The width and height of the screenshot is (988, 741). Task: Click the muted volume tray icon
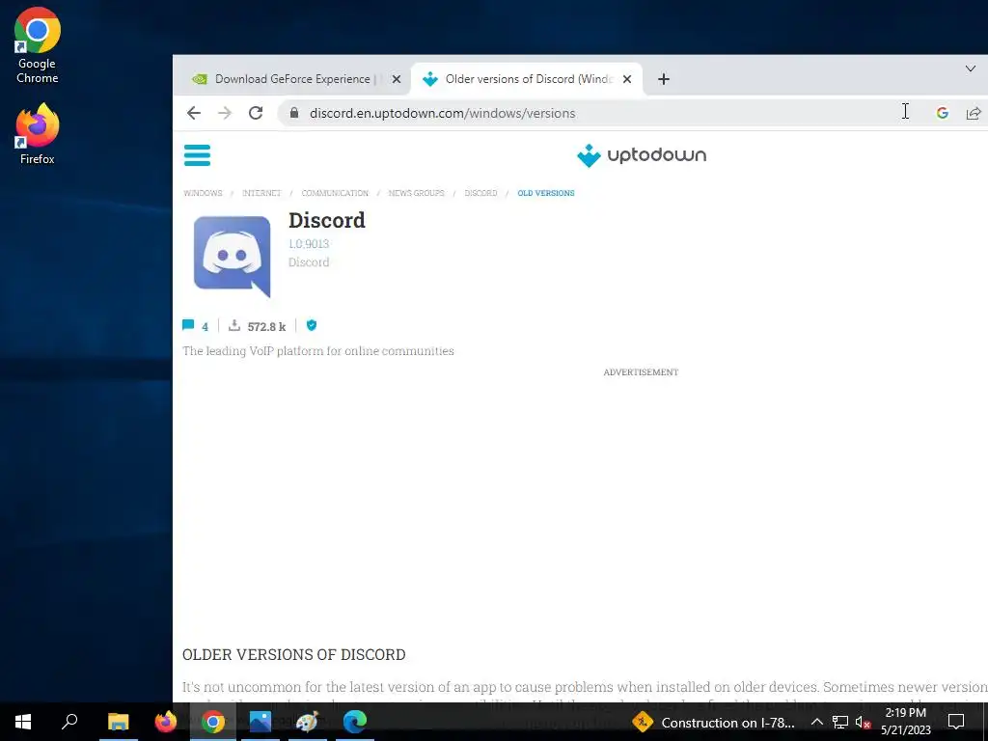[x=864, y=722]
